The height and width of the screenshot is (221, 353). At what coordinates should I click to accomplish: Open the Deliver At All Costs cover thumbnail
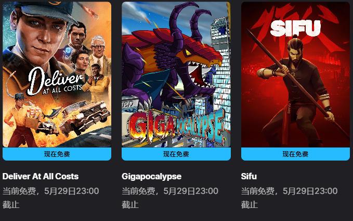tap(57, 75)
